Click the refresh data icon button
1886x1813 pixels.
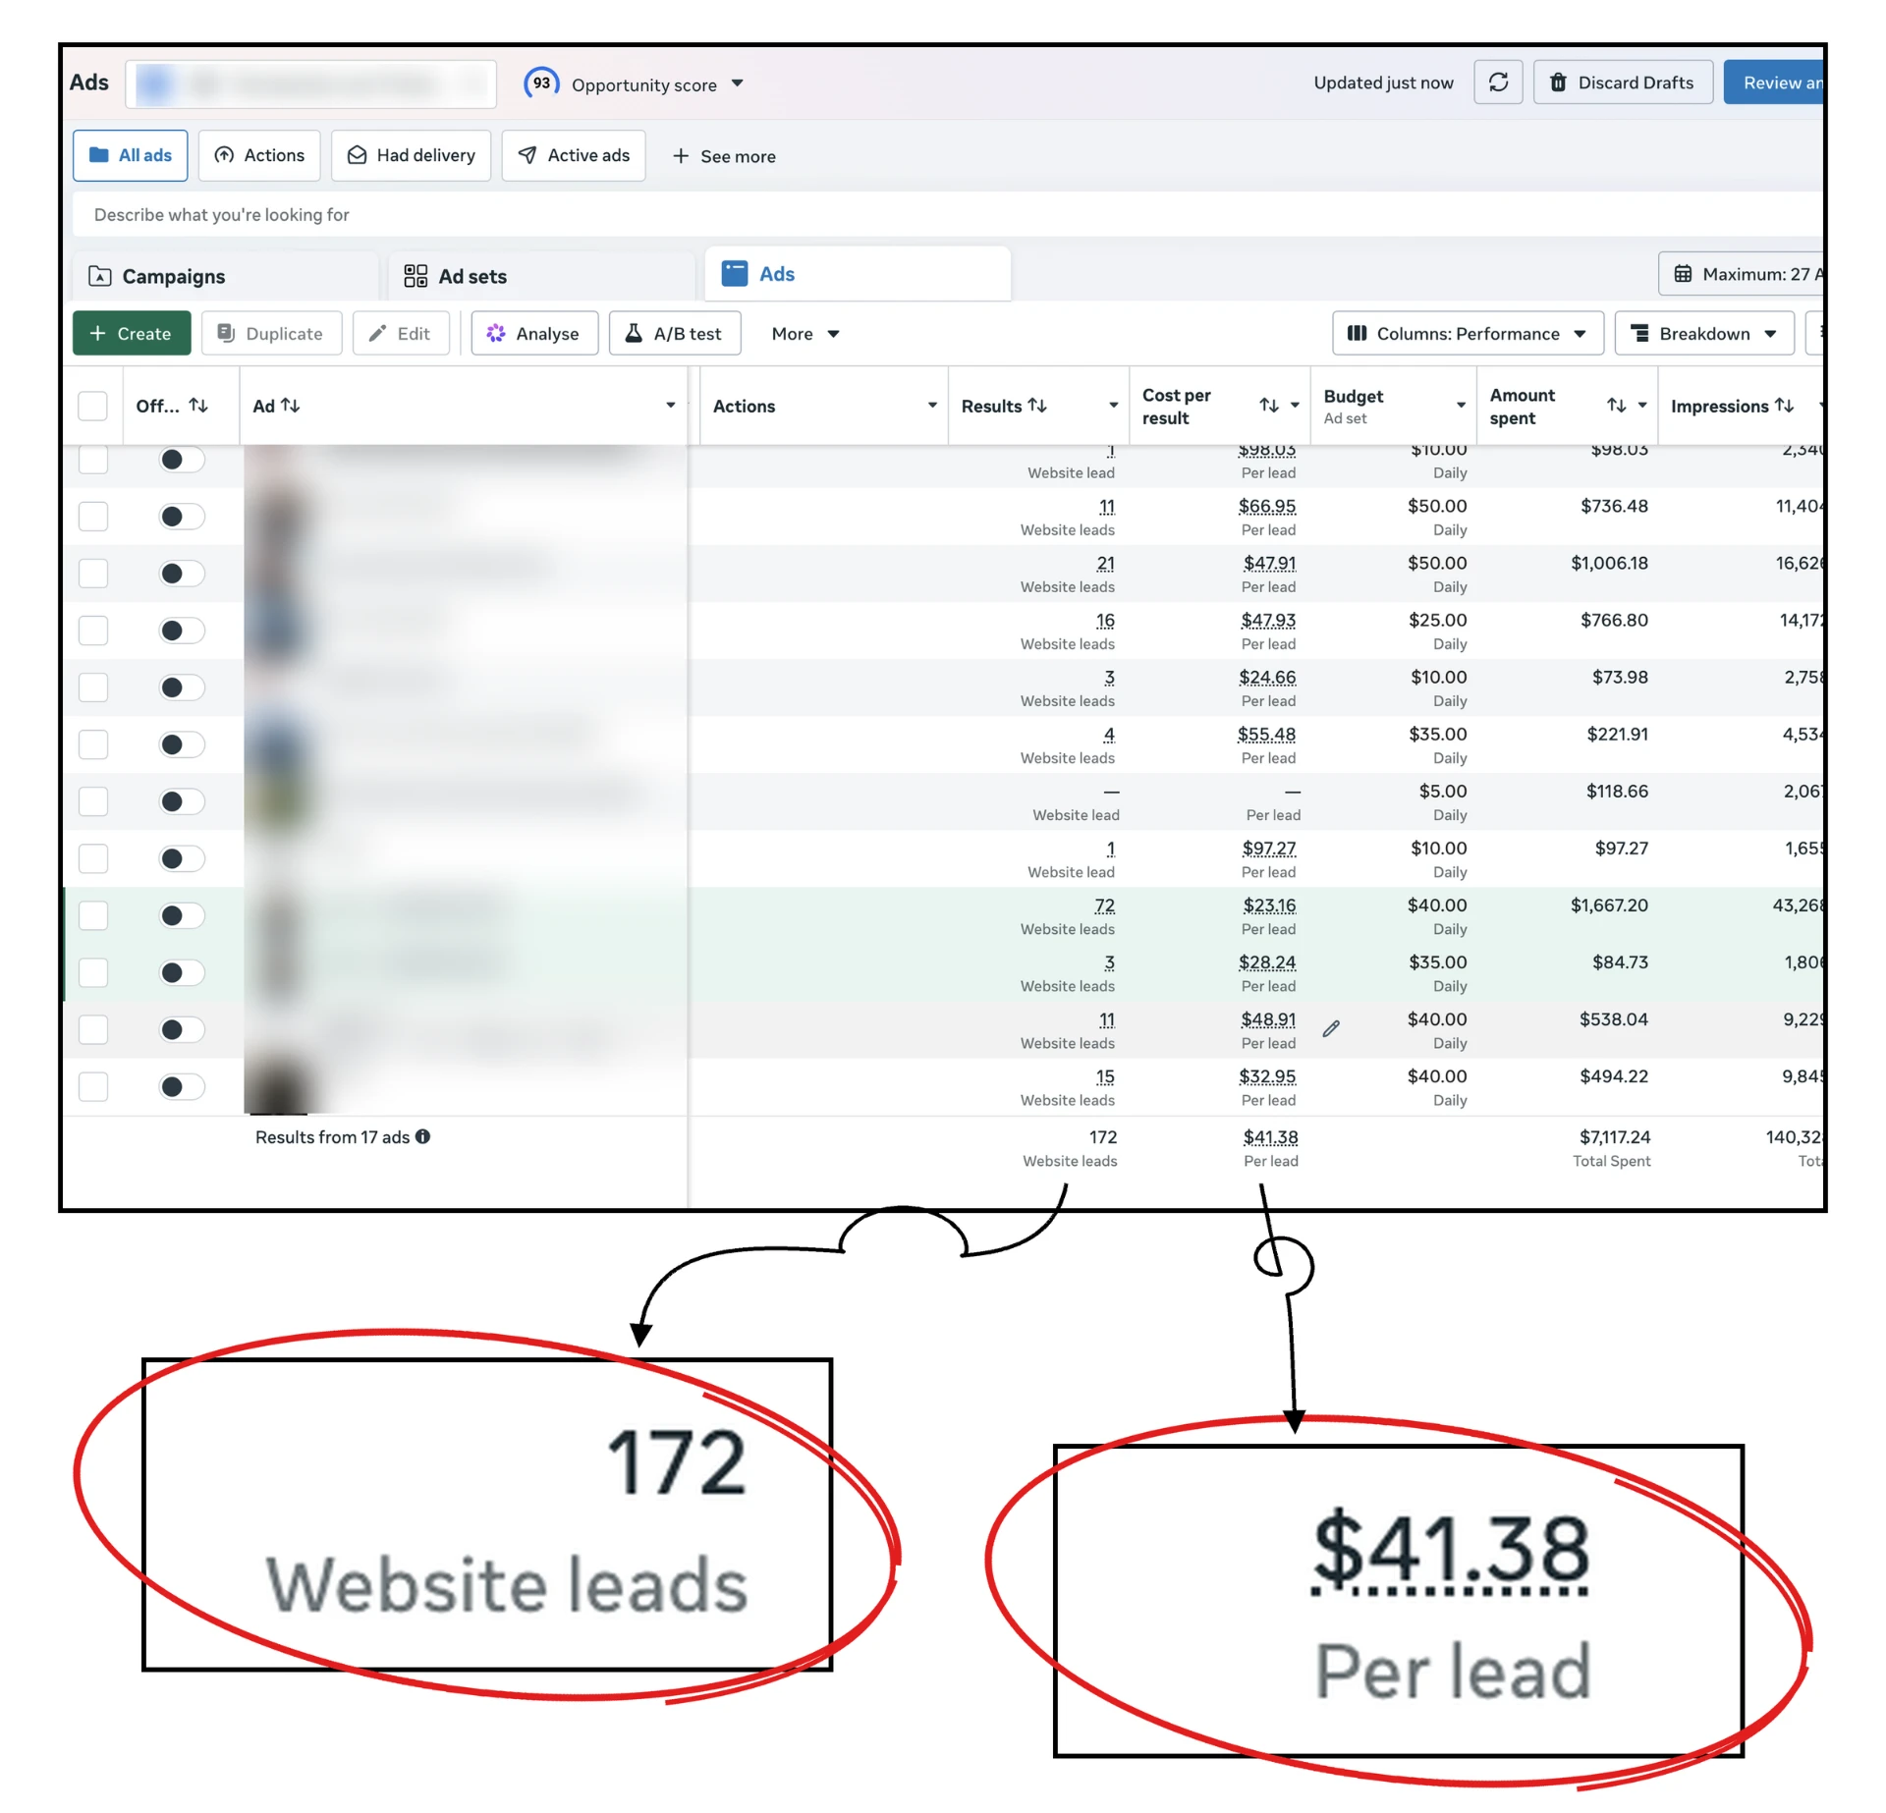pos(1497,82)
